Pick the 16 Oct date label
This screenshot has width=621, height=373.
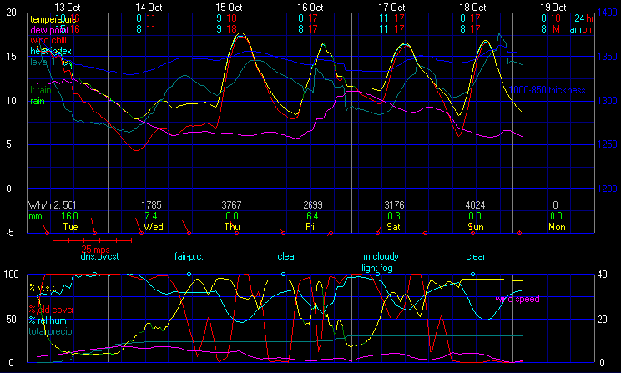tap(310, 8)
